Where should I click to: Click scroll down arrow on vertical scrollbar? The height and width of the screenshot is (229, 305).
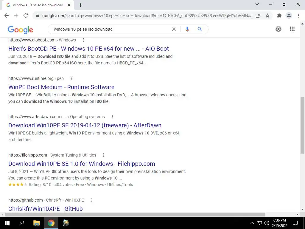pos(302,210)
